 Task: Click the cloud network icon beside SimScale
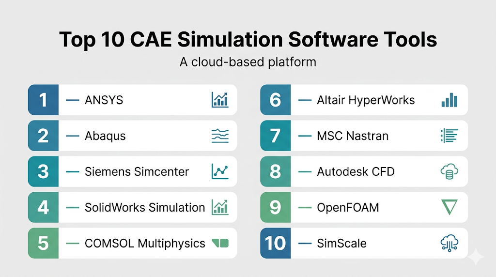(x=449, y=243)
